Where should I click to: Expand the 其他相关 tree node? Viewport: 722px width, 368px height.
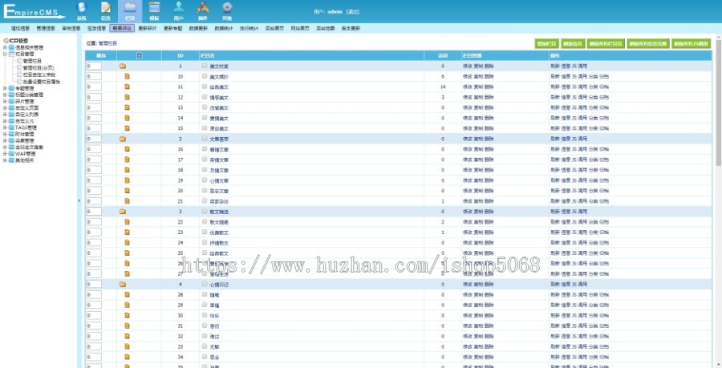coord(5,160)
